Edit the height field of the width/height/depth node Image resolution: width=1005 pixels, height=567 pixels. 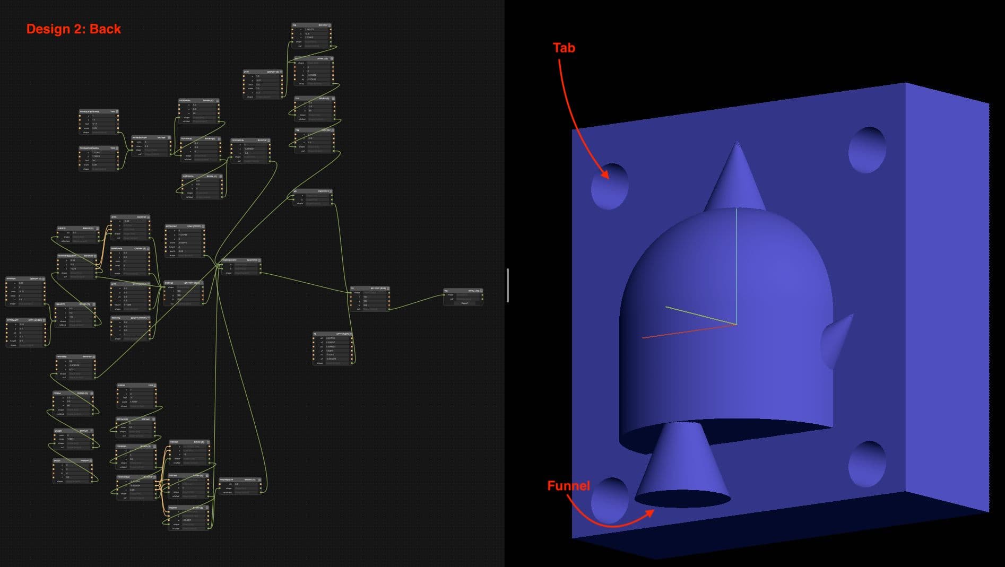coord(189,247)
